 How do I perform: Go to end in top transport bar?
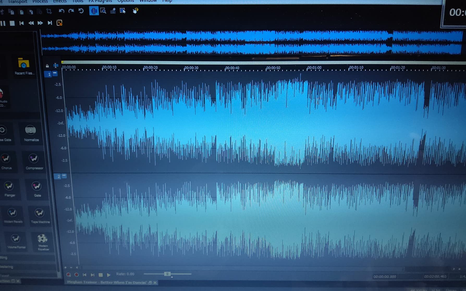tap(50, 23)
